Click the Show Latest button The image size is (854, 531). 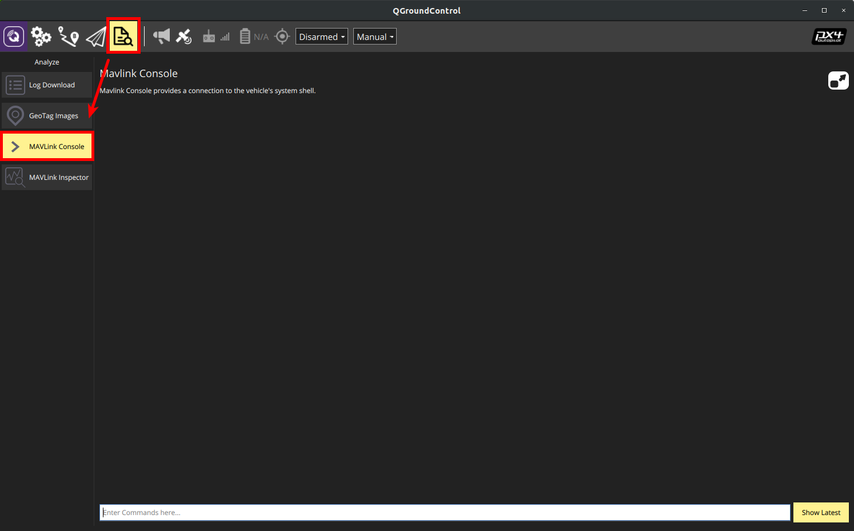(821, 513)
